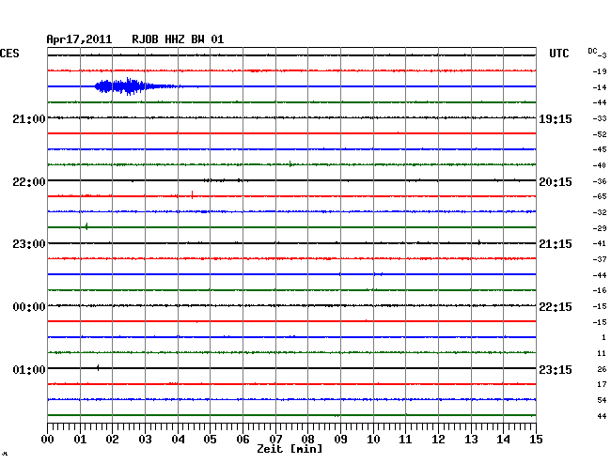Click the 23:00 local time label

[29, 244]
